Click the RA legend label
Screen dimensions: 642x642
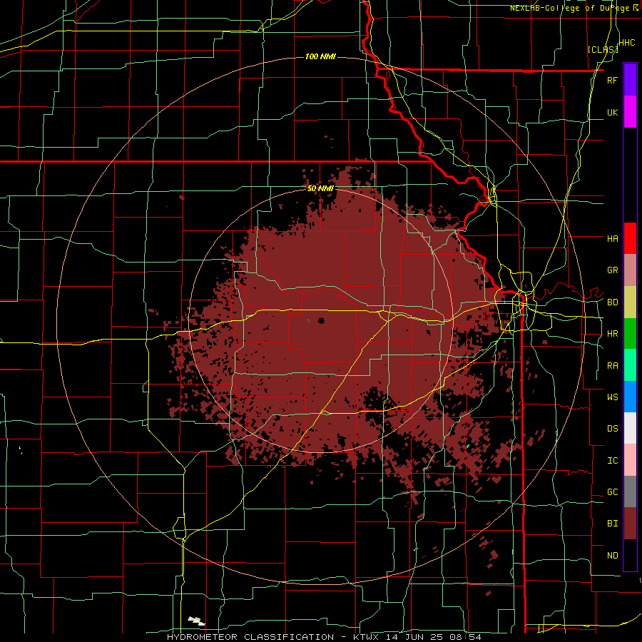(612, 365)
